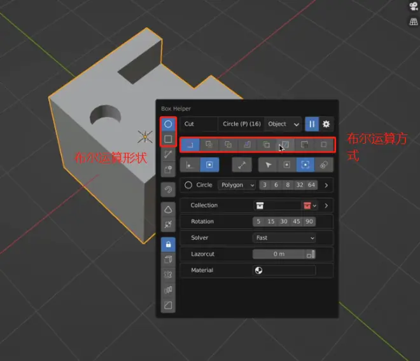The width and height of the screenshot is (420, 361).
Task: Click the grey square-with-dot icon
Action: (286, 165)
